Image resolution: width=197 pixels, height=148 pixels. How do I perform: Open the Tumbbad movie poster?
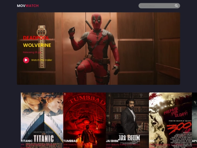click(x=85, y=120)
